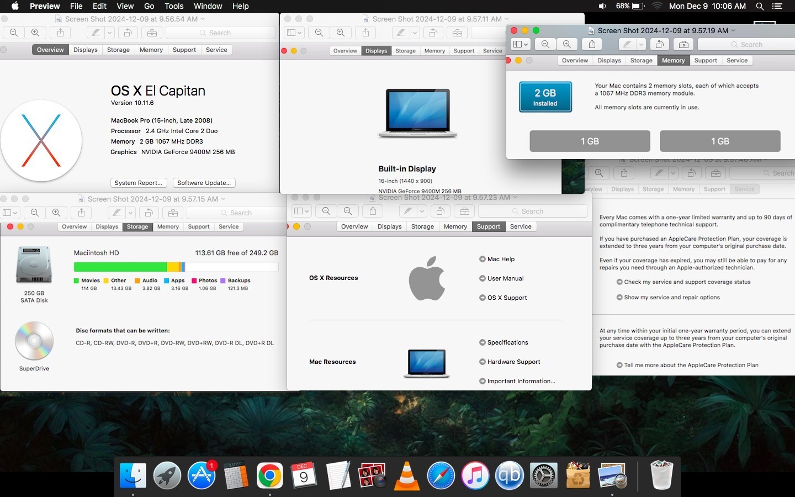Viewport: 795px width, 497px height.
Task: Open highlight options arrow in 9.56.54 AM window
Action: click(109, 33)
